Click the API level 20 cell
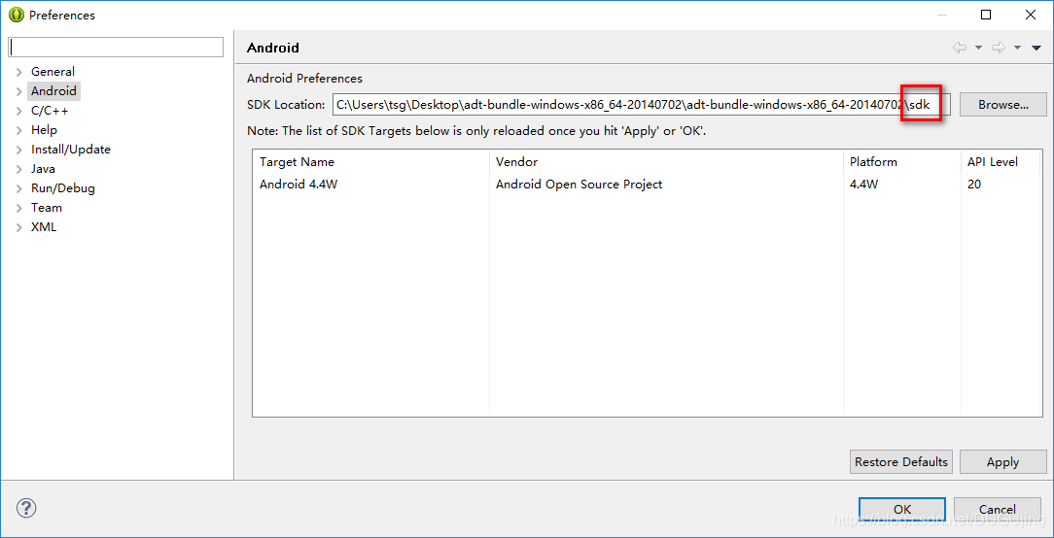1054x538 pixels. 974,185
